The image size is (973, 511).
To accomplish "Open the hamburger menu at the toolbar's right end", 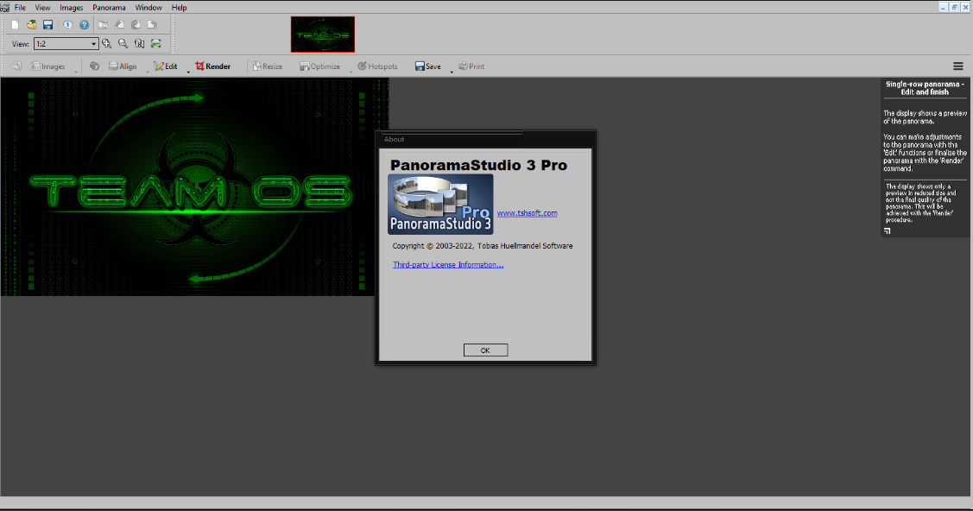I will pyautogui.click(x=958, y=66).
